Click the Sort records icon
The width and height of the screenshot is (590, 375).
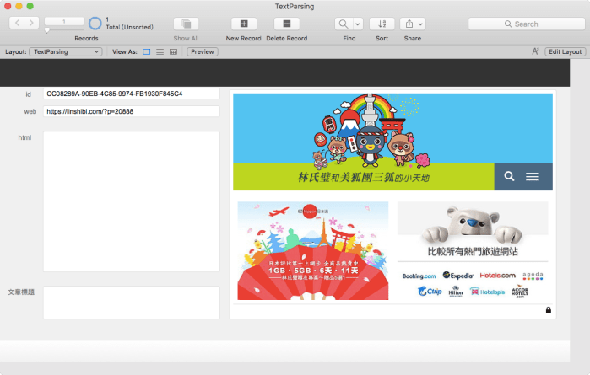click(382, 24)
